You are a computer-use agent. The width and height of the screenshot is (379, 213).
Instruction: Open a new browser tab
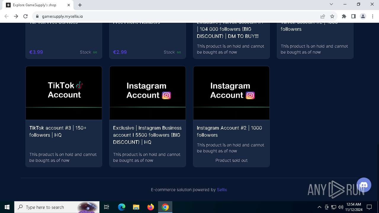coord(80,5)
